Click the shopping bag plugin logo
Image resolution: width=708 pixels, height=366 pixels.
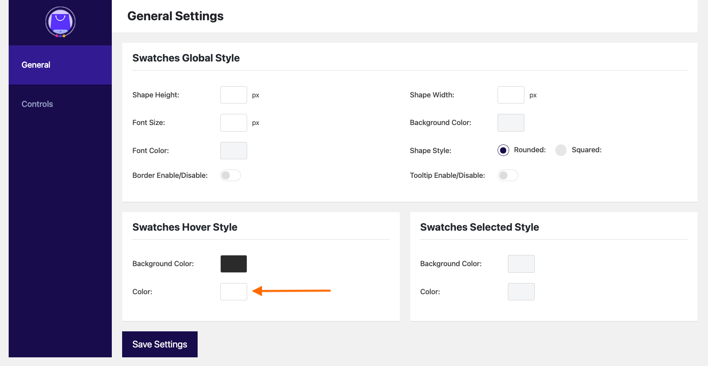tap(60, 22)
